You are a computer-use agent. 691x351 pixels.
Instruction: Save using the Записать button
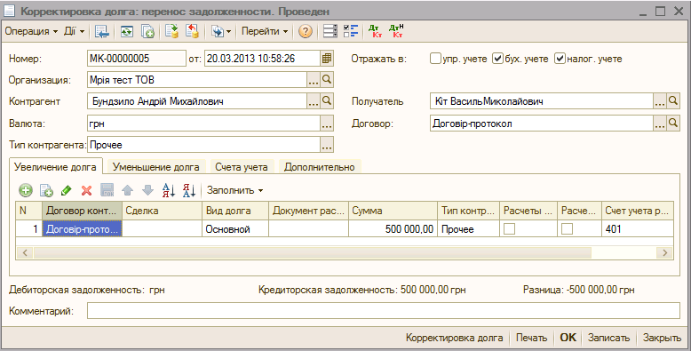(x=608, y=338)
